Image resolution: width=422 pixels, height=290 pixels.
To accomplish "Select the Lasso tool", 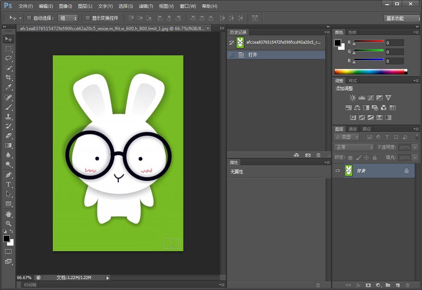I will pyautogui.click(x=8, y=58).
